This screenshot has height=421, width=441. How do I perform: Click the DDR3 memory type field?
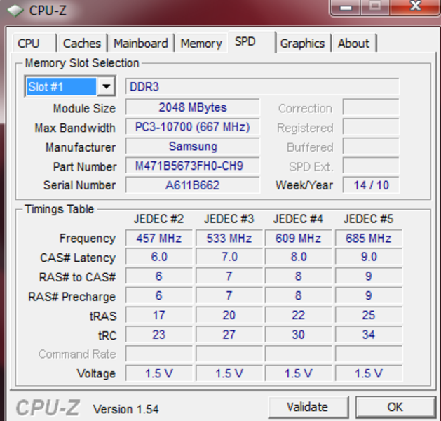pos(262,87)
